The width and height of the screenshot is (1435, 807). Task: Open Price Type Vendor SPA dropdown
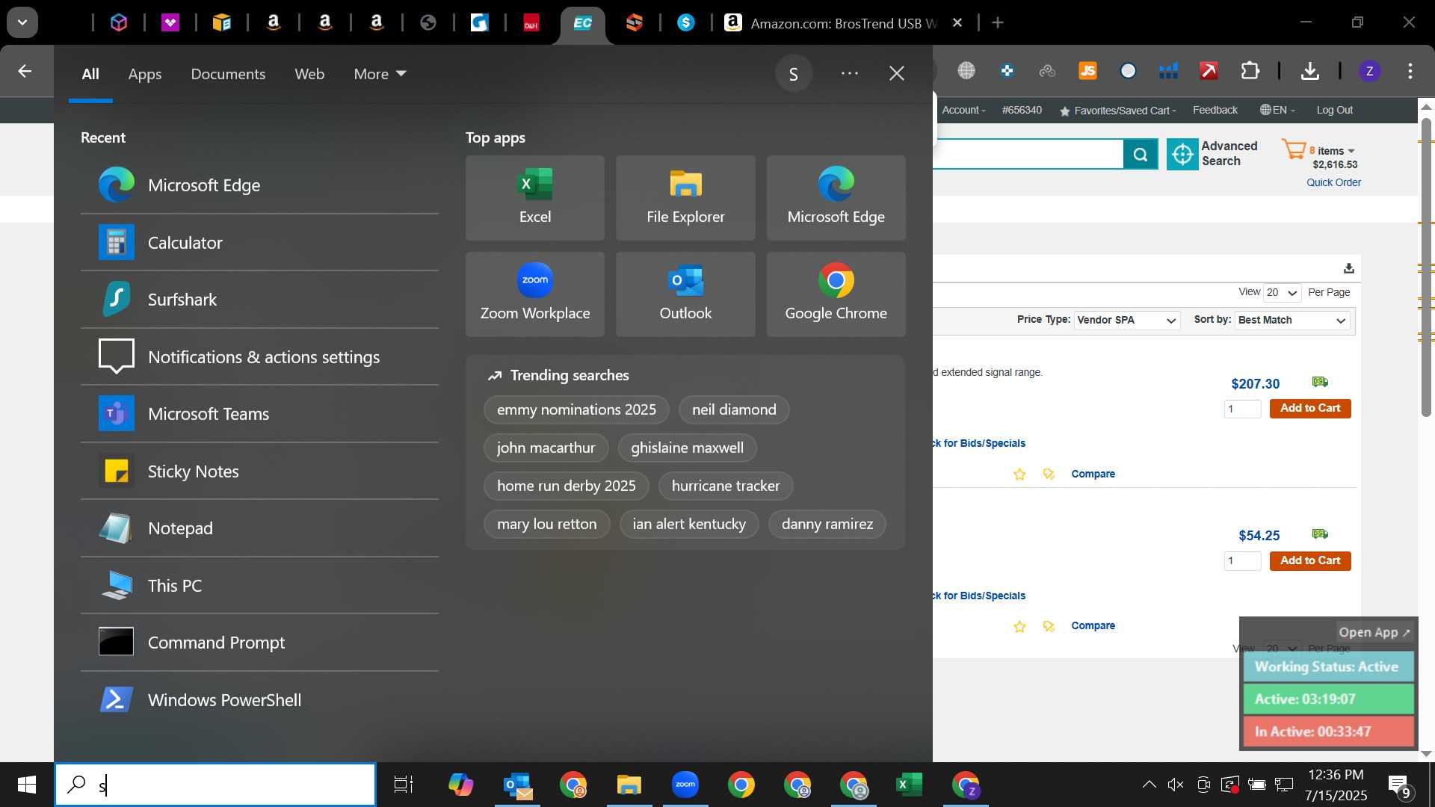click(1127, 320)
